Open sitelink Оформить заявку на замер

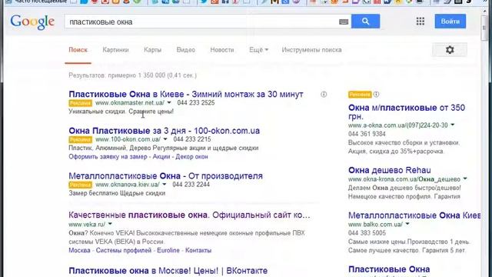108,157
